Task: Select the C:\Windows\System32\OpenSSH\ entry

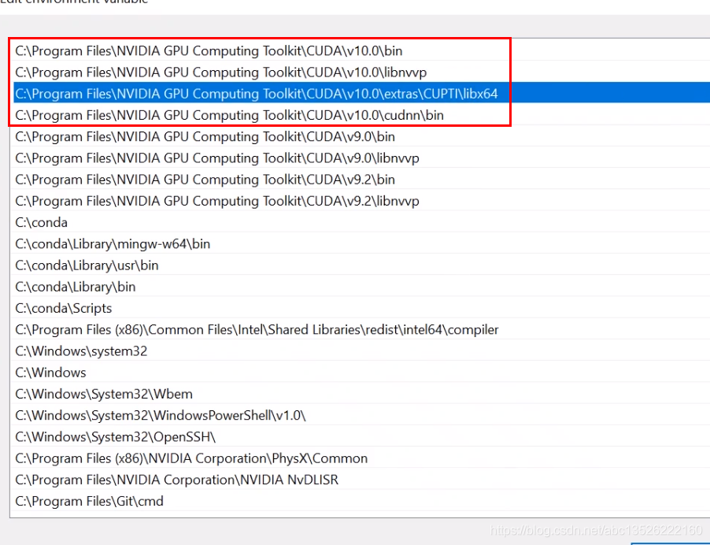Action: point(361,437)
